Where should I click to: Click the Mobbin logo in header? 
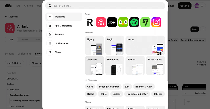pyautogui.click(x=8, y=6)
